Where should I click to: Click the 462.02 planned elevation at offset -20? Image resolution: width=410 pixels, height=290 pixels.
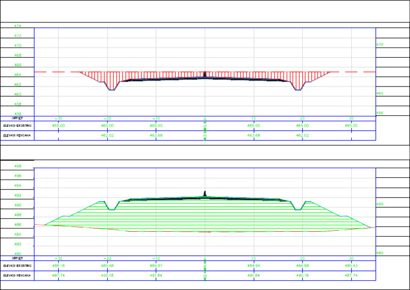(x=107, y=136)
